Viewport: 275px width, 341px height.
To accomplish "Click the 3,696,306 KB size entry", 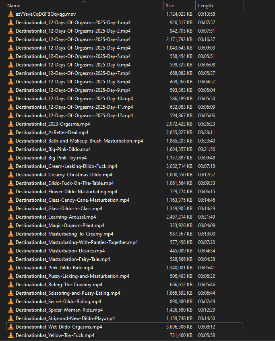I will click(179, 327).
